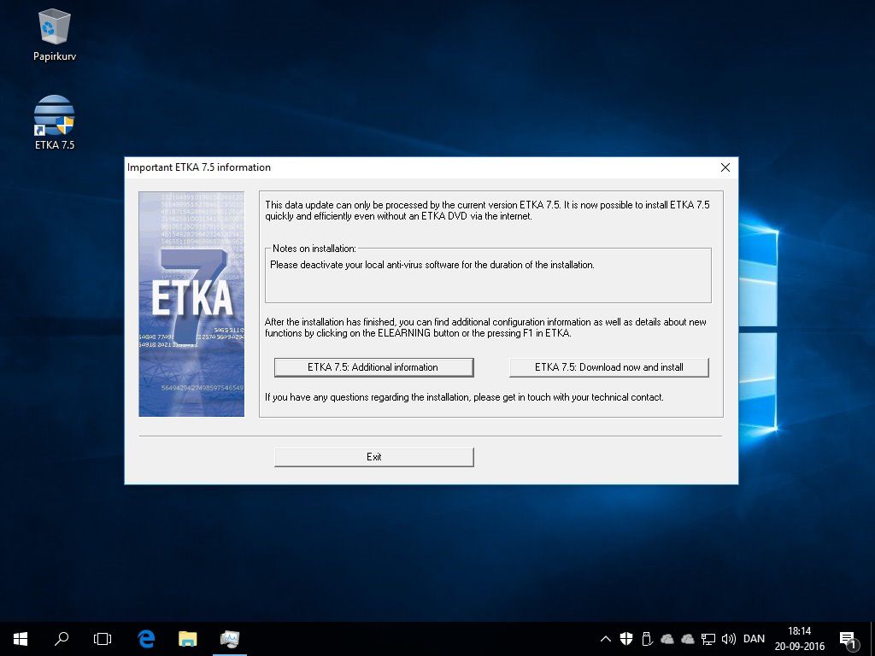Open Windows Defender shield tray icon
The image size is (875, 656).
click(x=626, y=639)
